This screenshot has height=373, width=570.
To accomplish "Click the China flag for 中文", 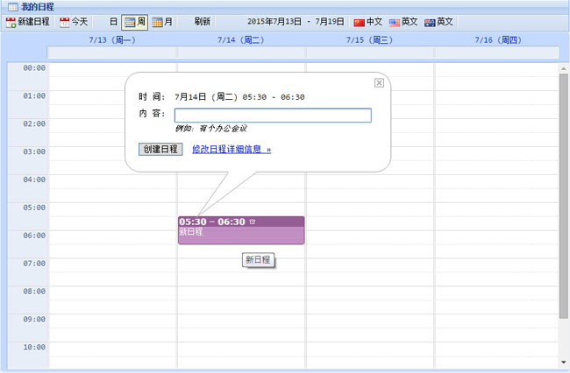I will [359, 22].
